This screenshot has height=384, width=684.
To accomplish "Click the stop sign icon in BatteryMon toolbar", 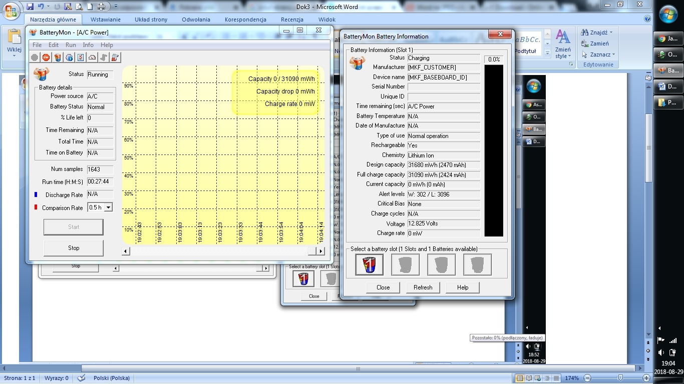I will pos(46,57).
